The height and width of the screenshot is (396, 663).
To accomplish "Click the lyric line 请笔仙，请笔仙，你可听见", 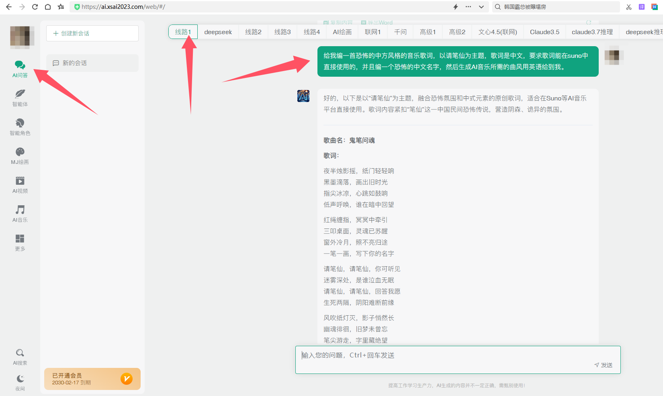I will click(x=362, y=269).
